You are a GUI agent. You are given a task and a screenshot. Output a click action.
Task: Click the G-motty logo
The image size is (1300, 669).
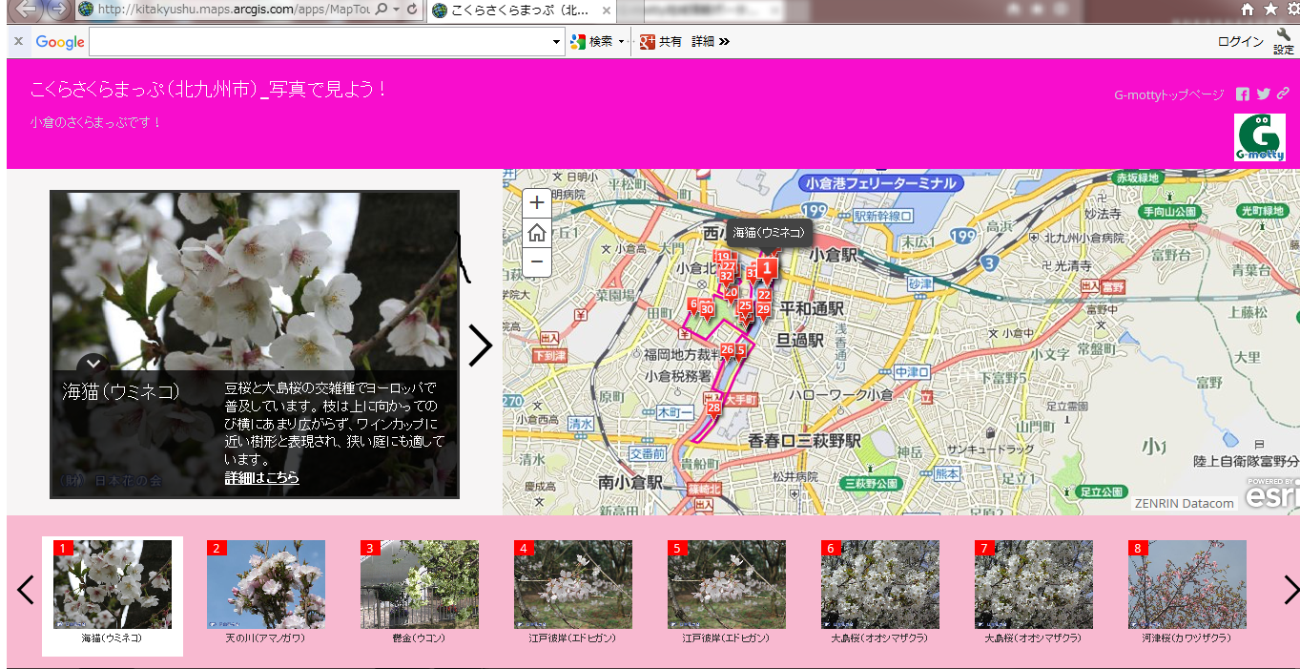tap(1259, 138)
